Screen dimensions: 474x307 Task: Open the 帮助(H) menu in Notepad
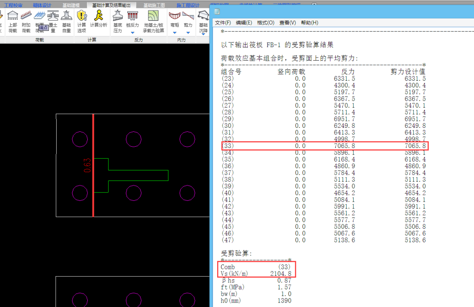(x=309, y=23)
